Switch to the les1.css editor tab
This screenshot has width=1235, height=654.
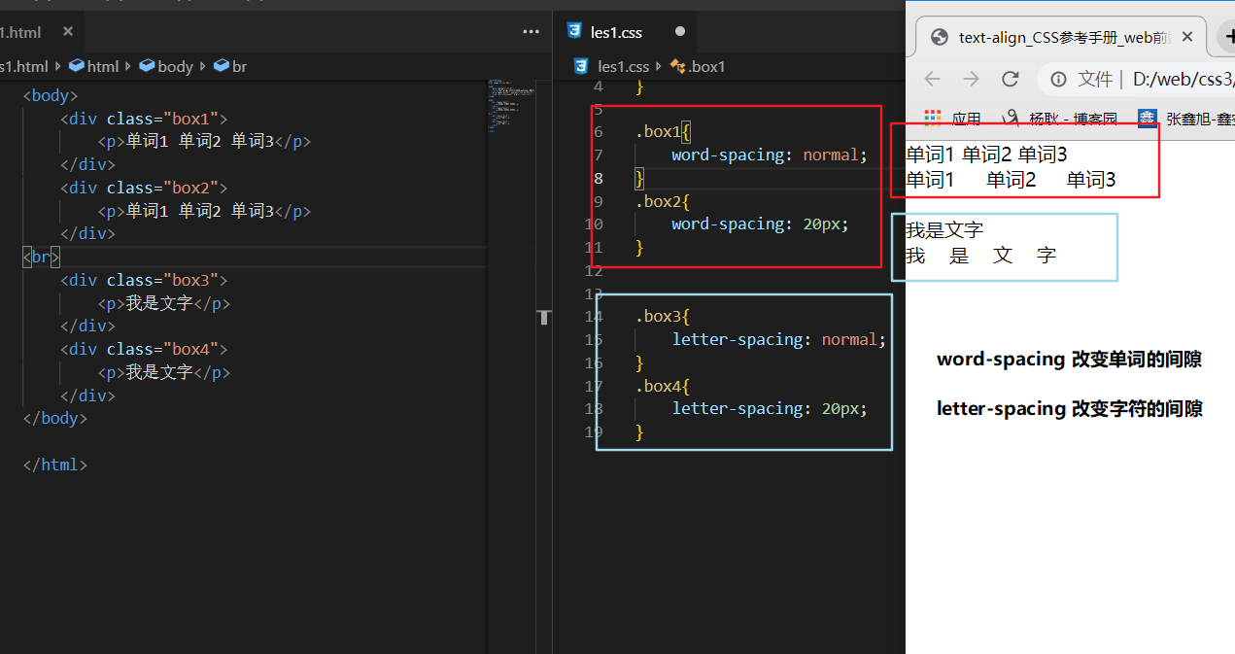[x=615, y=32]
